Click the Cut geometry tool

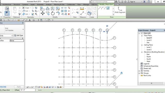pos(26,11)
